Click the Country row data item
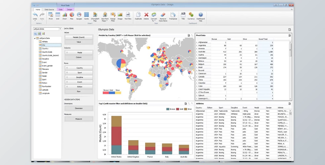Screen dimensions: 325x165 79,68
